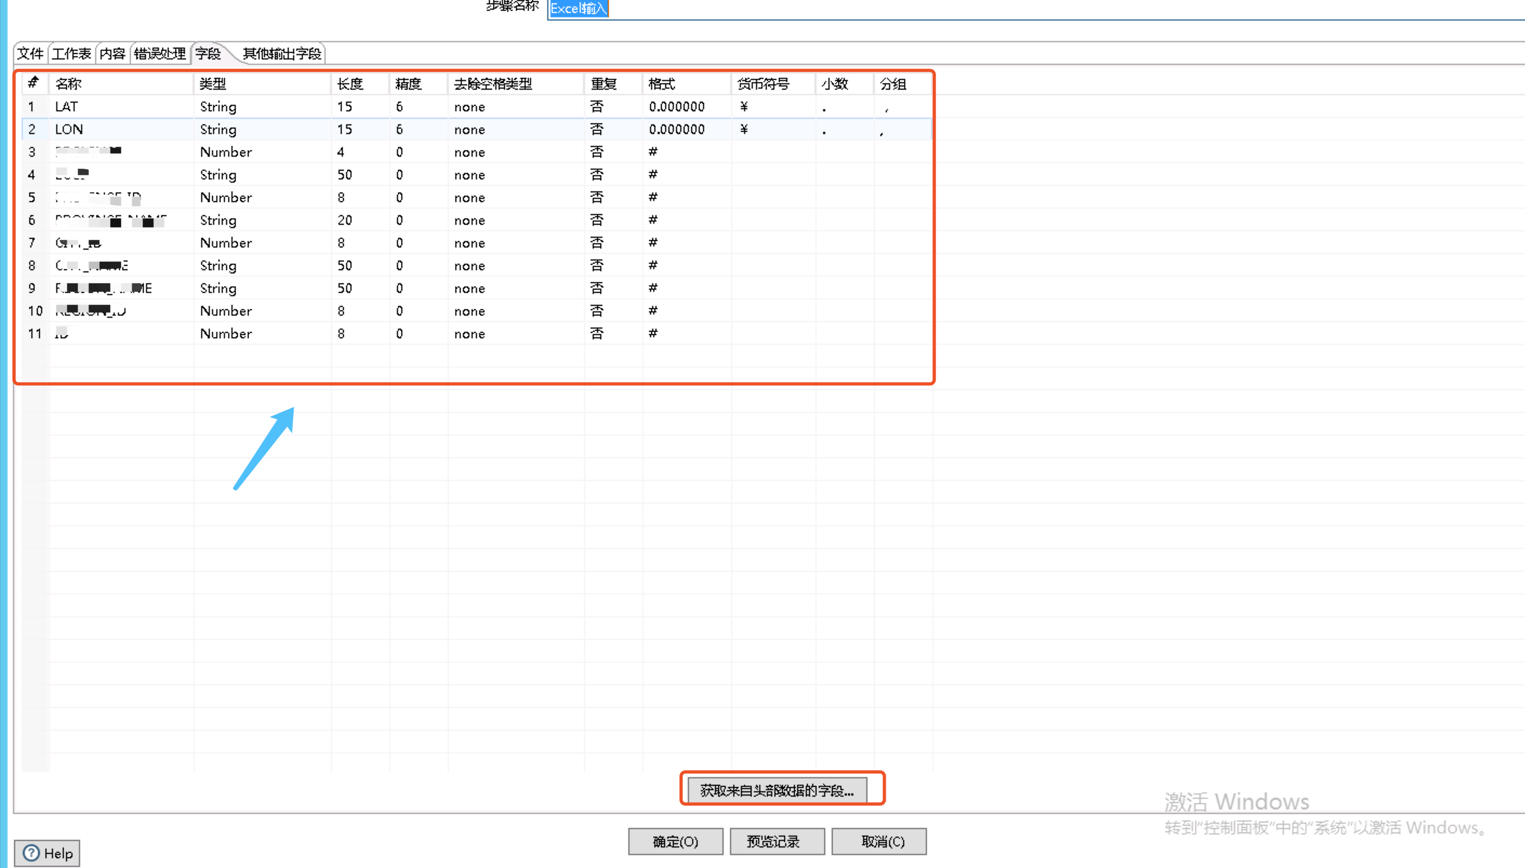Image resolution: width=1525 pixels, height=868 pixels.
Task: Click the length cell 15 of LAT row
Action: [346, 106]
